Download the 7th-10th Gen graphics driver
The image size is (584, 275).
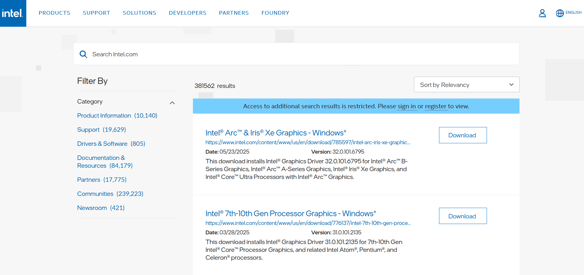(463, 216)
